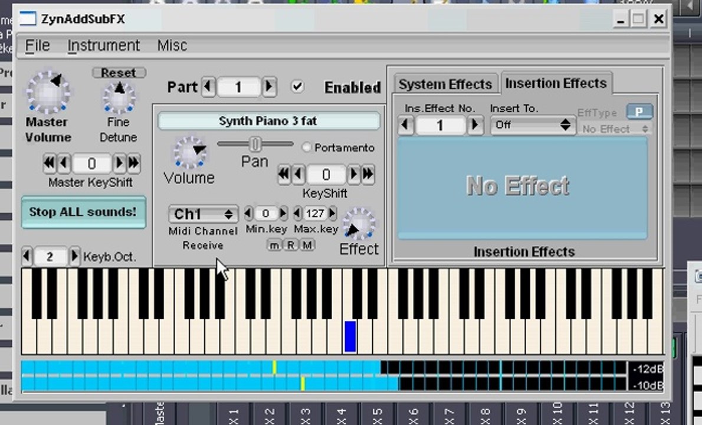
Task: Open the EffType No Effect dropdown
Action: click(x=615, y=129)
